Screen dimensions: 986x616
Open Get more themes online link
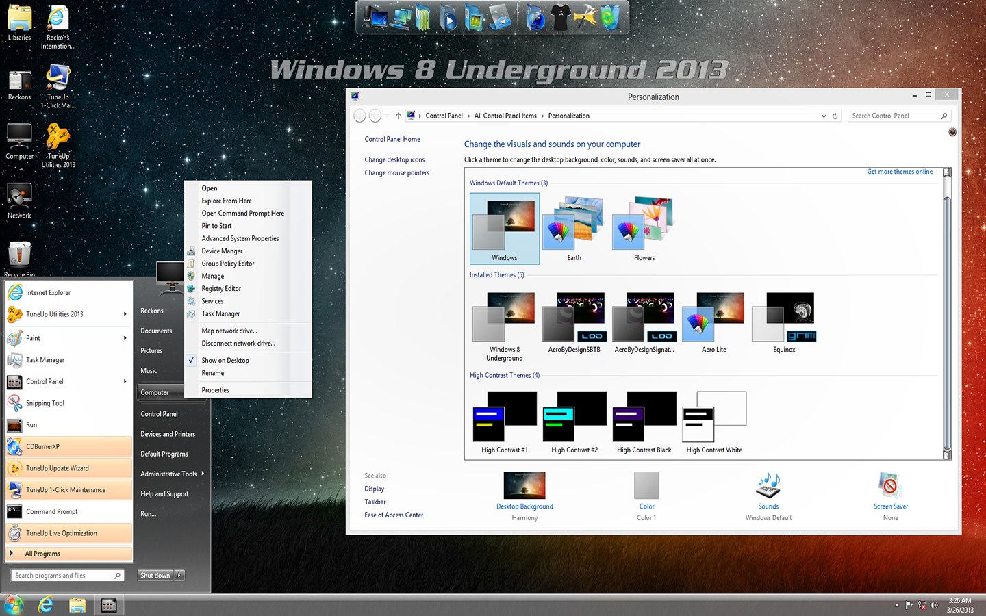coord(900,172)
